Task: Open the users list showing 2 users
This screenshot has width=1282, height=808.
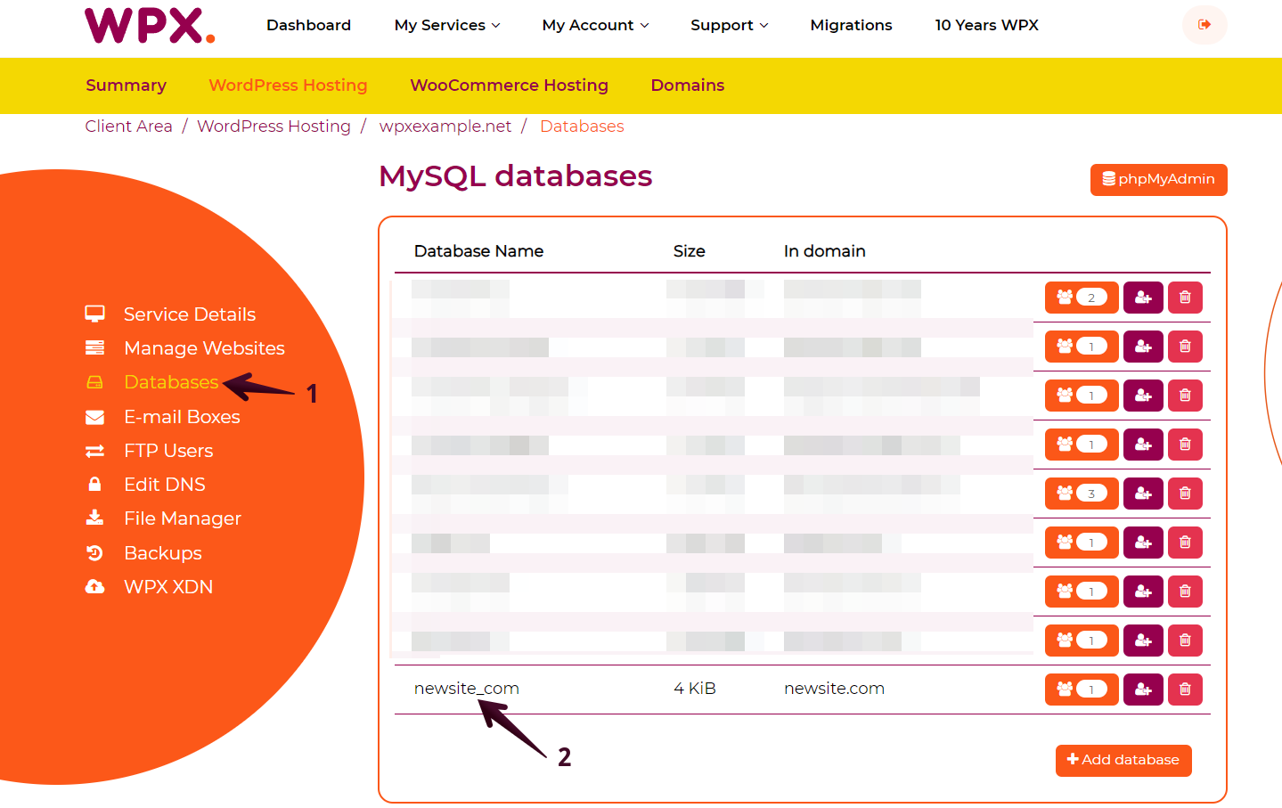Action: 1081,298
